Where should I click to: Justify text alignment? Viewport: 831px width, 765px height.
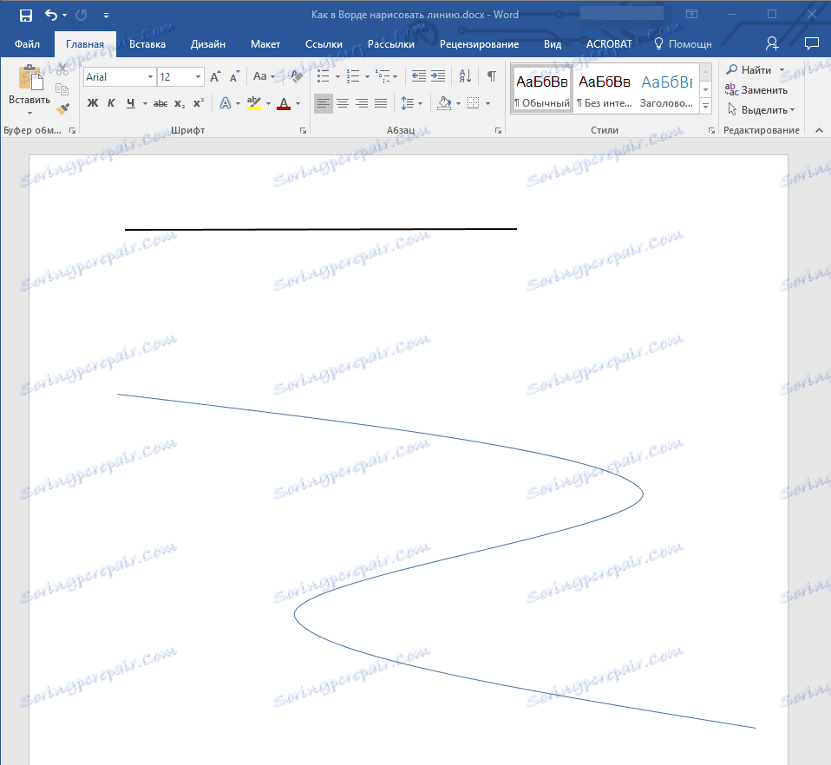(x=381, y=103)
